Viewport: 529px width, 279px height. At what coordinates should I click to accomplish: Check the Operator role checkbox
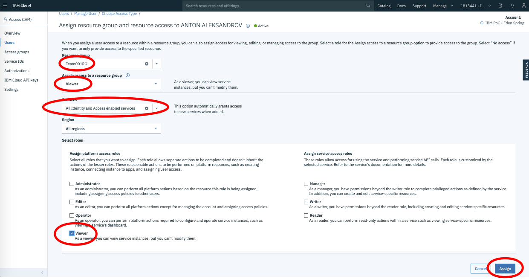(72, 215)
